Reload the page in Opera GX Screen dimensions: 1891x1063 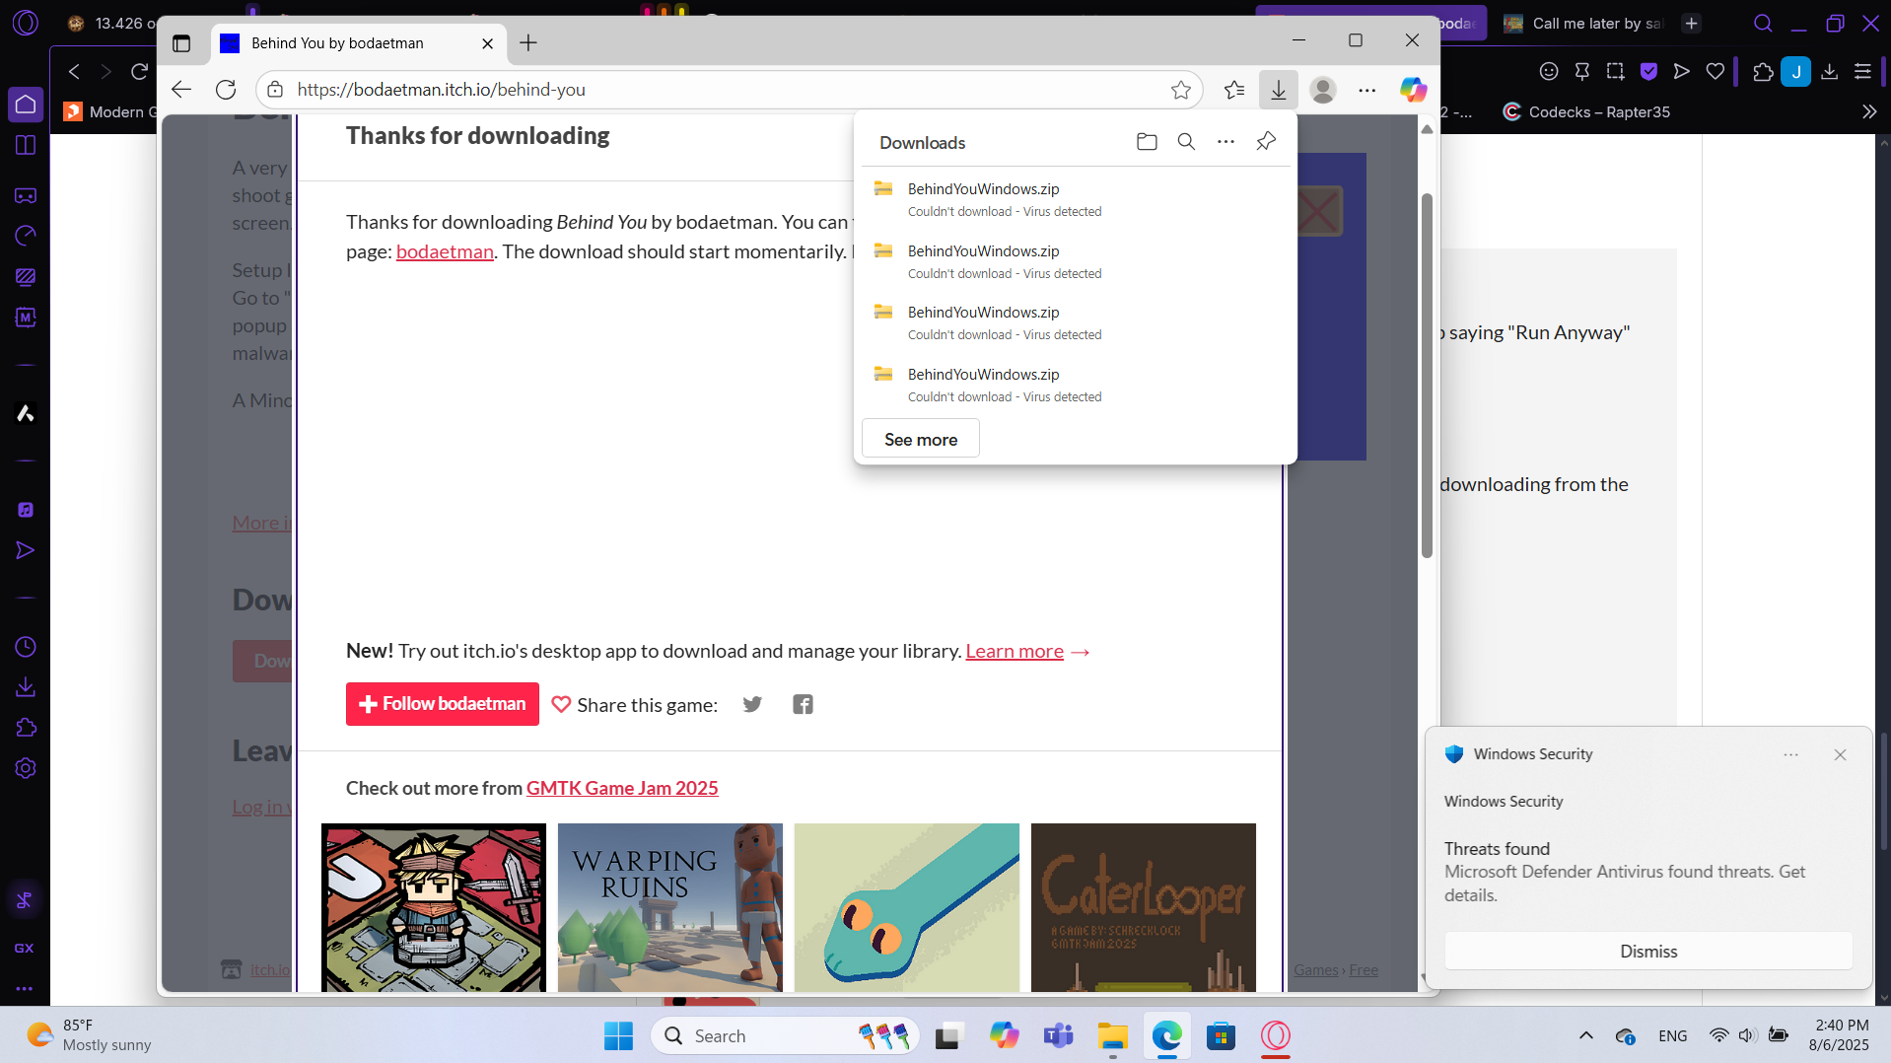(139, 71)
